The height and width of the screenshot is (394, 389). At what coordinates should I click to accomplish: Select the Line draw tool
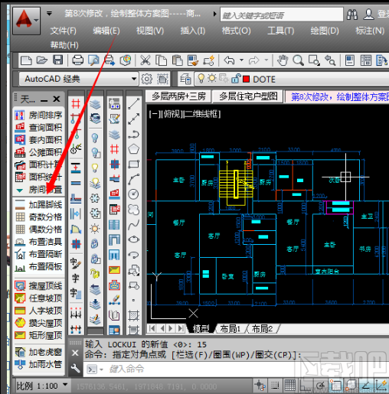134,103
